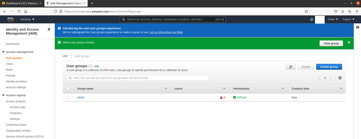Tick the select-all groups checkbox

[x=68, y=88]
